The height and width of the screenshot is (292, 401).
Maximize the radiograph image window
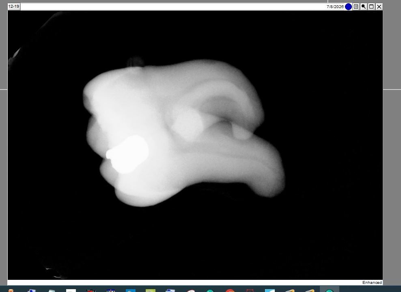371,6
